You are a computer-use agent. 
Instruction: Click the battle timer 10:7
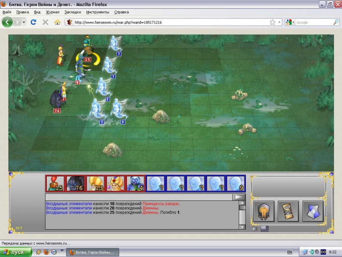19,228
